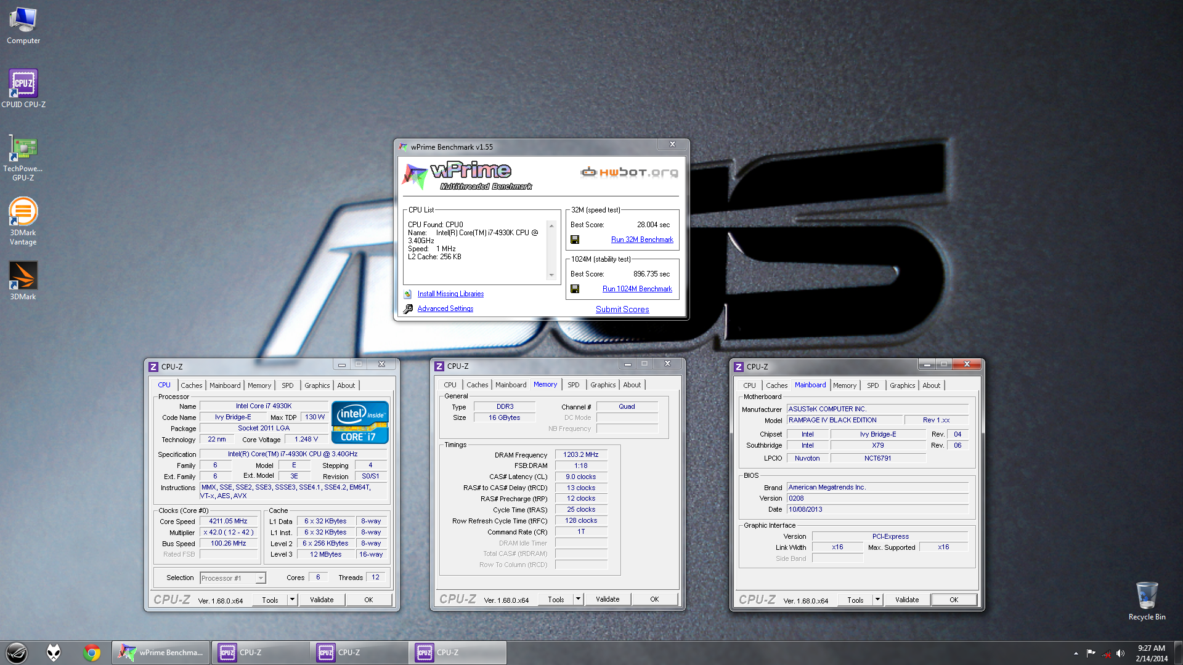Click the Advanced Settings wrench icon
Screen dimensions: 1183x665
[408, 309]
